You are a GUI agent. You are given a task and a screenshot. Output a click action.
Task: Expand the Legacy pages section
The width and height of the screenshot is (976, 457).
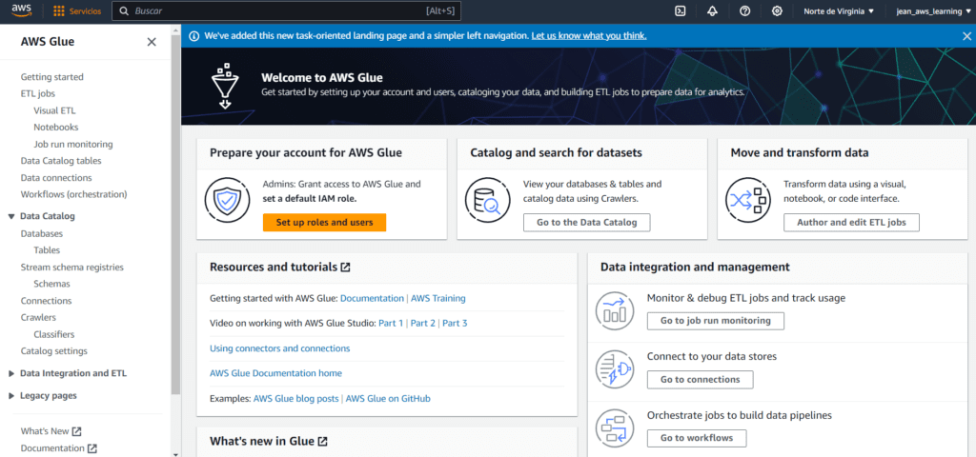click(11, 396)
